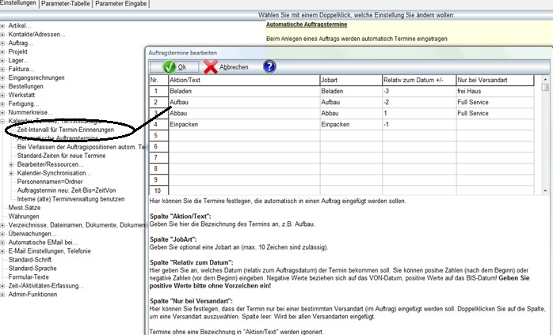The width and height of the screenshot is (553, 335).
Task: Switch to the Parameter-Tabelle tab
Action: (x=65, y=3)
